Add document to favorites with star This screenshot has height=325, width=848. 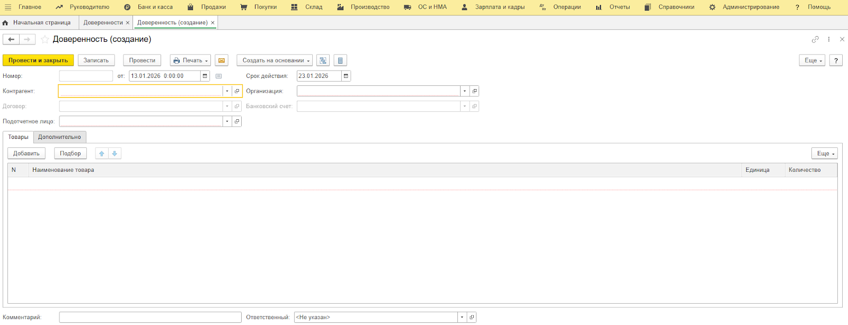[x=45, y=39]
